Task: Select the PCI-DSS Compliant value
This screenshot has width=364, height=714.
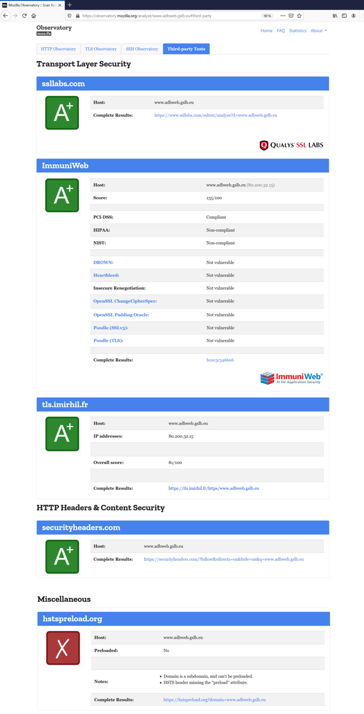Action: click(x=216, y=217)
